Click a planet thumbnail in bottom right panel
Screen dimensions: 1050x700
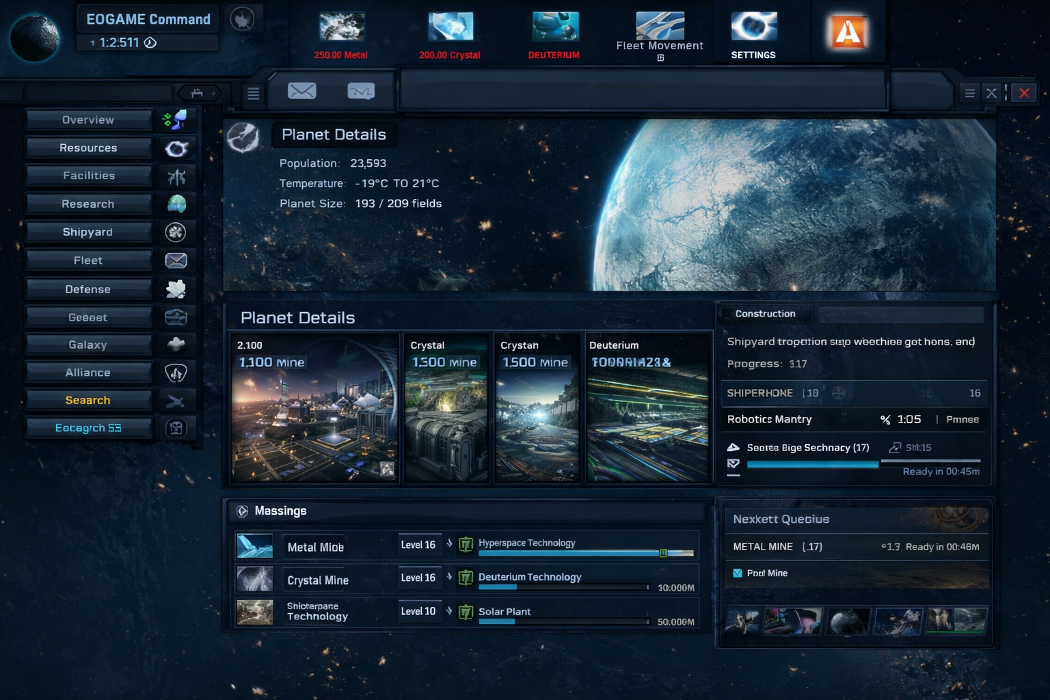848,621
